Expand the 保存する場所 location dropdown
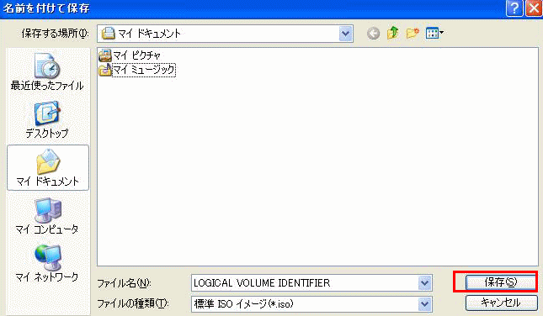 345,34
